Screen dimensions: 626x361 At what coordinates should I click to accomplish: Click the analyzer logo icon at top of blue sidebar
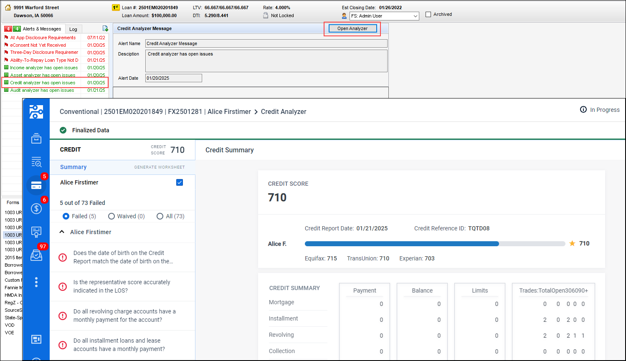pos(36,112)
